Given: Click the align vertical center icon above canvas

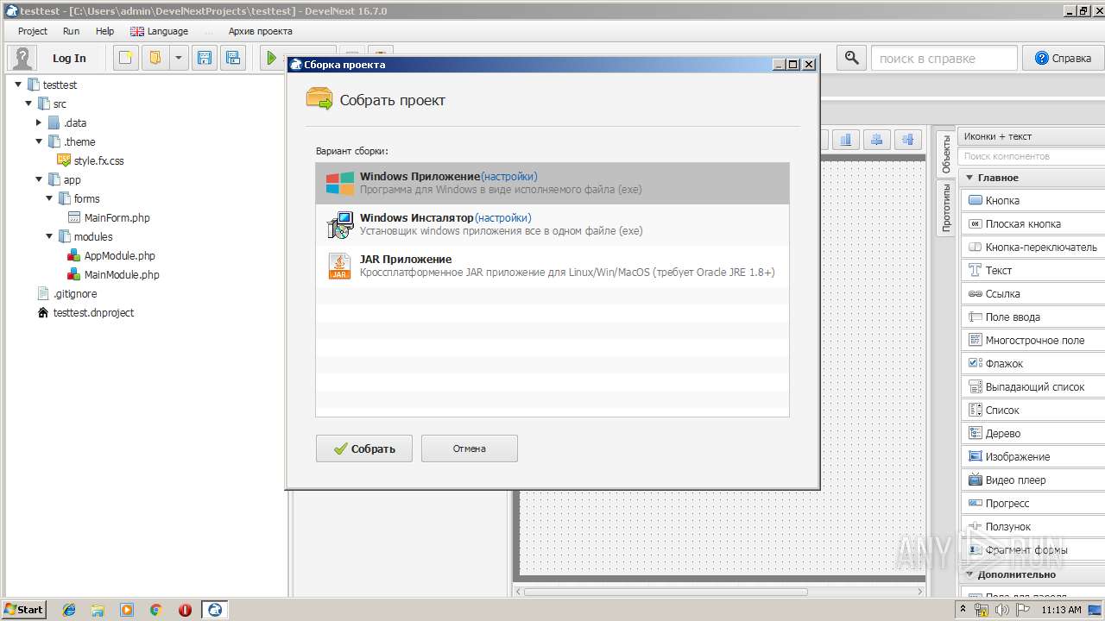Looking at the screenshot, I should [x=907, y=140].
